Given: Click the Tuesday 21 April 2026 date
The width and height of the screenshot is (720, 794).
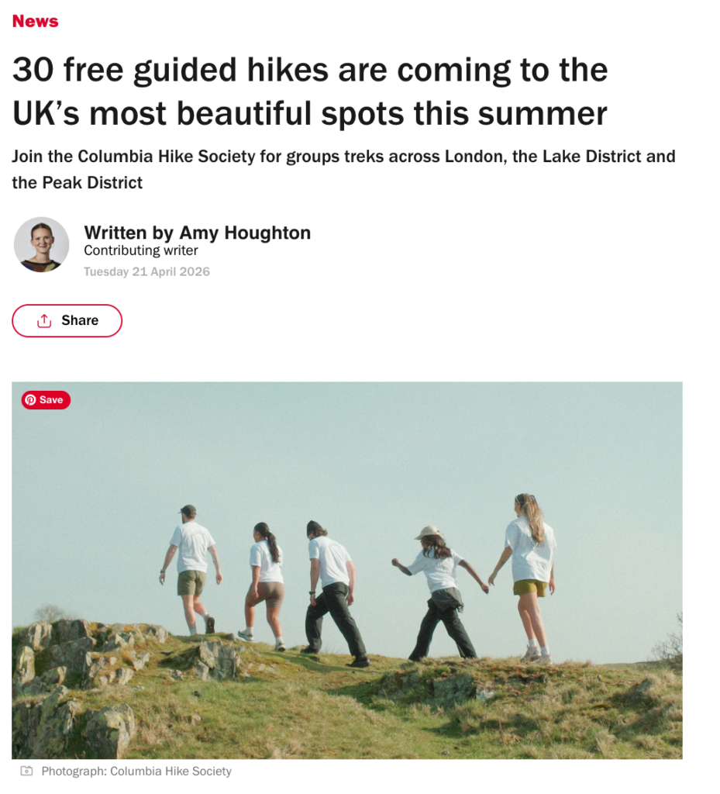Looking at the screenshot, I should (146, 272).
